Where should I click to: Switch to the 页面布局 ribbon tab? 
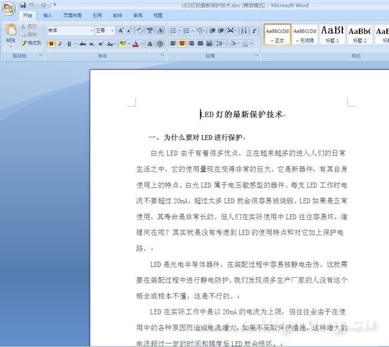(72, 16)
